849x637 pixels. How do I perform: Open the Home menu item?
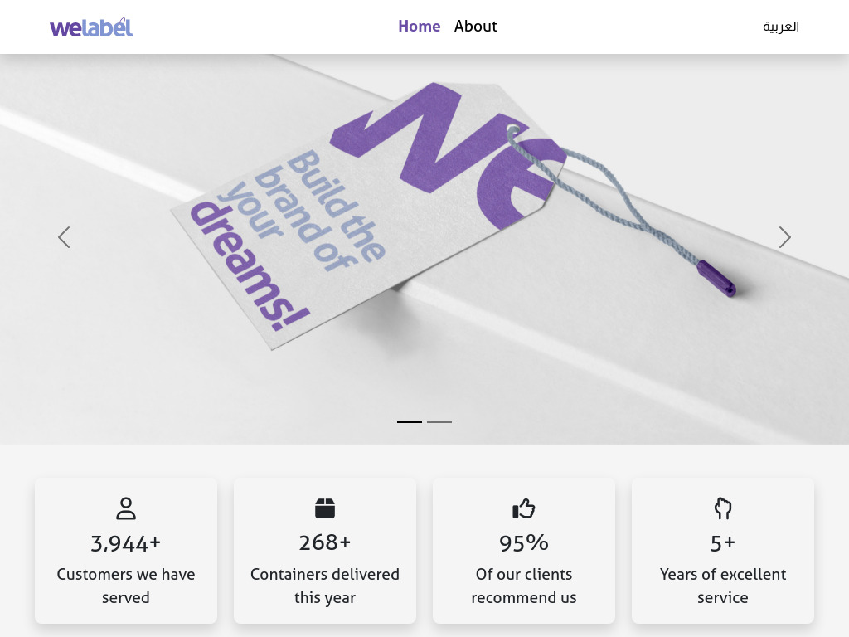(x=419, y=27)
